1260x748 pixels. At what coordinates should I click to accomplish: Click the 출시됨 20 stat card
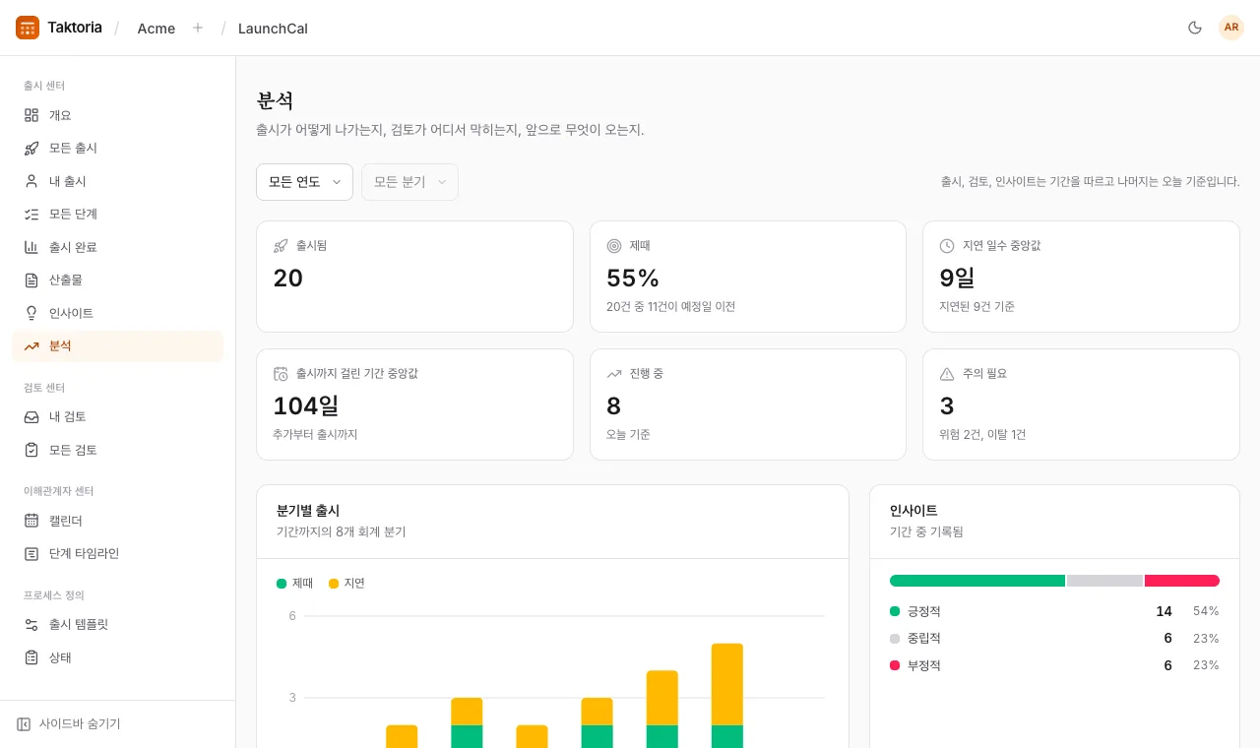(x=414, y=277)
